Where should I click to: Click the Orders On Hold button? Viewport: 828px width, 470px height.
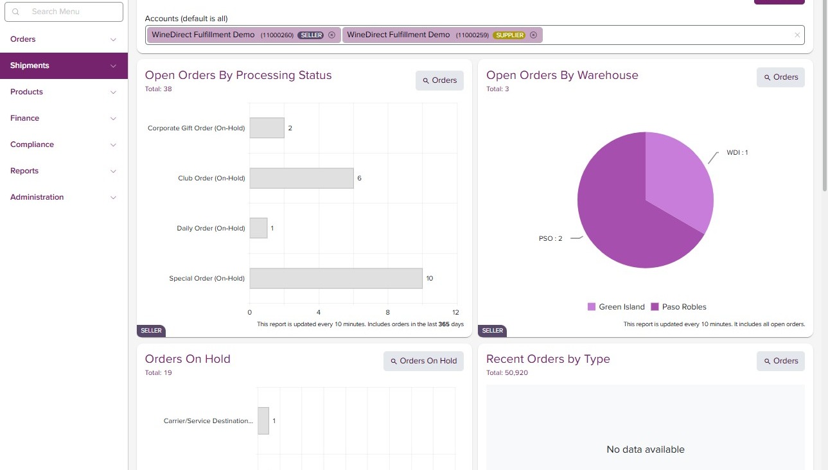click(423, 361)
